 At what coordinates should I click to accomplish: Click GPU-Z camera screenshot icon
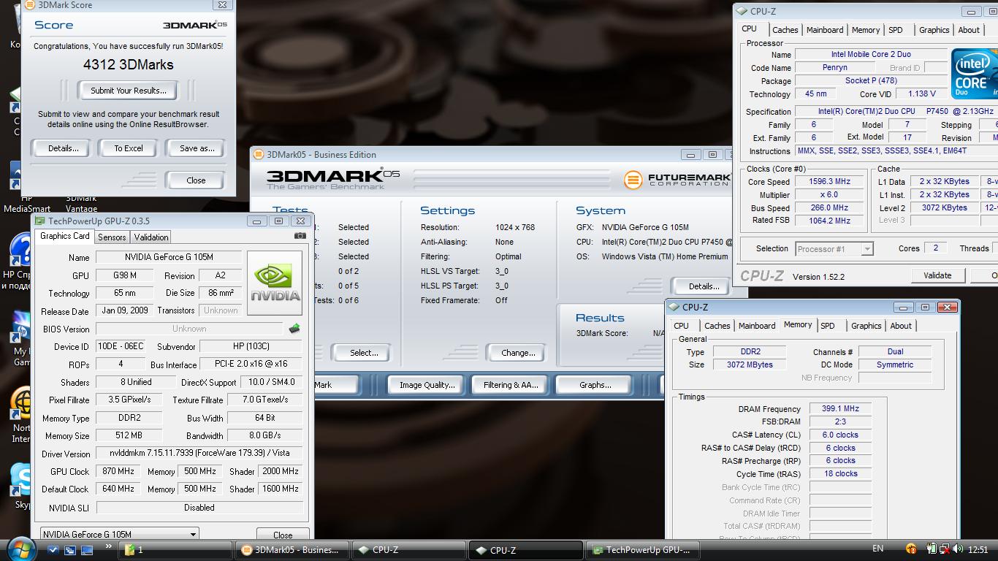click(x=300, y=236)
